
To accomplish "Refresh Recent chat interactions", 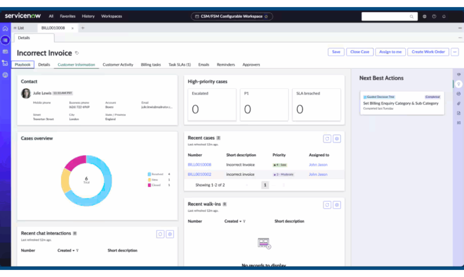I will click(160, 234).
